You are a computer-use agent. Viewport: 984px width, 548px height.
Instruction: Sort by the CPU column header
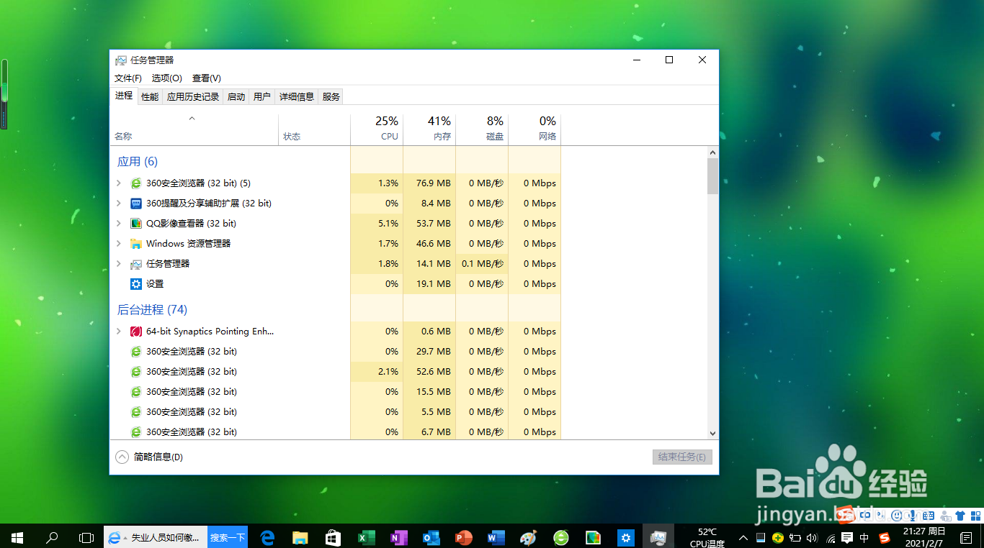click(377, 129)
